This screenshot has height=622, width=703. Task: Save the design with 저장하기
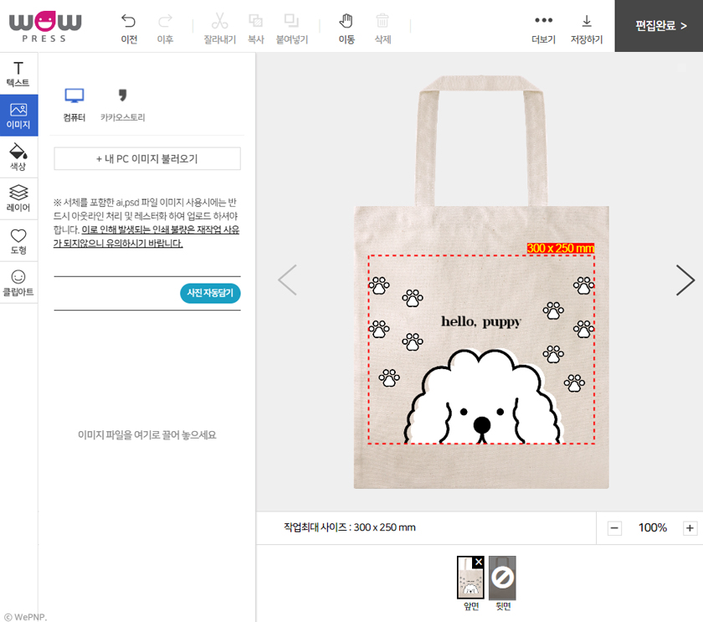coord(587,29)
